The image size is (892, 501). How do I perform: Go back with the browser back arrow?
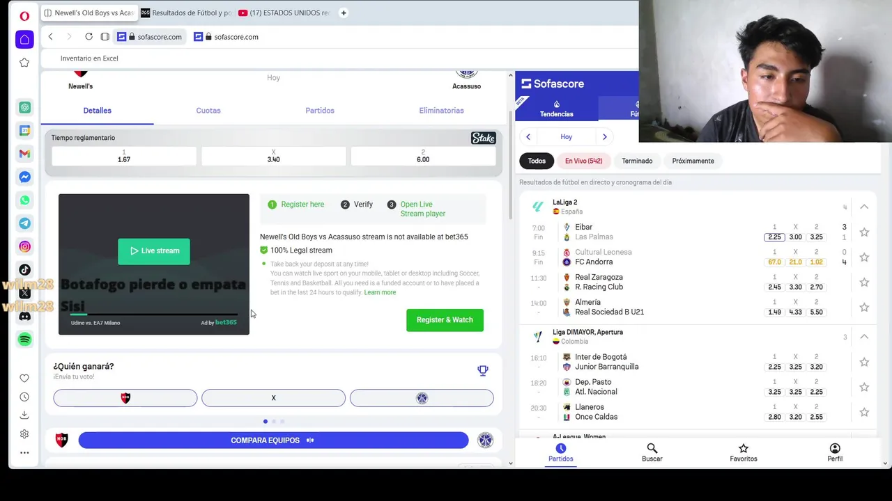[x=50, y=37]
